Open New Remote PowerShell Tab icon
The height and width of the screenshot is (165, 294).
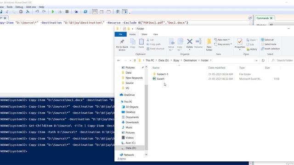[x=76, y=11]
